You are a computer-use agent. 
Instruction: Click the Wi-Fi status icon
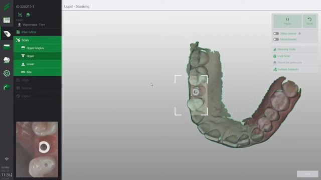(x=7, y=159)
